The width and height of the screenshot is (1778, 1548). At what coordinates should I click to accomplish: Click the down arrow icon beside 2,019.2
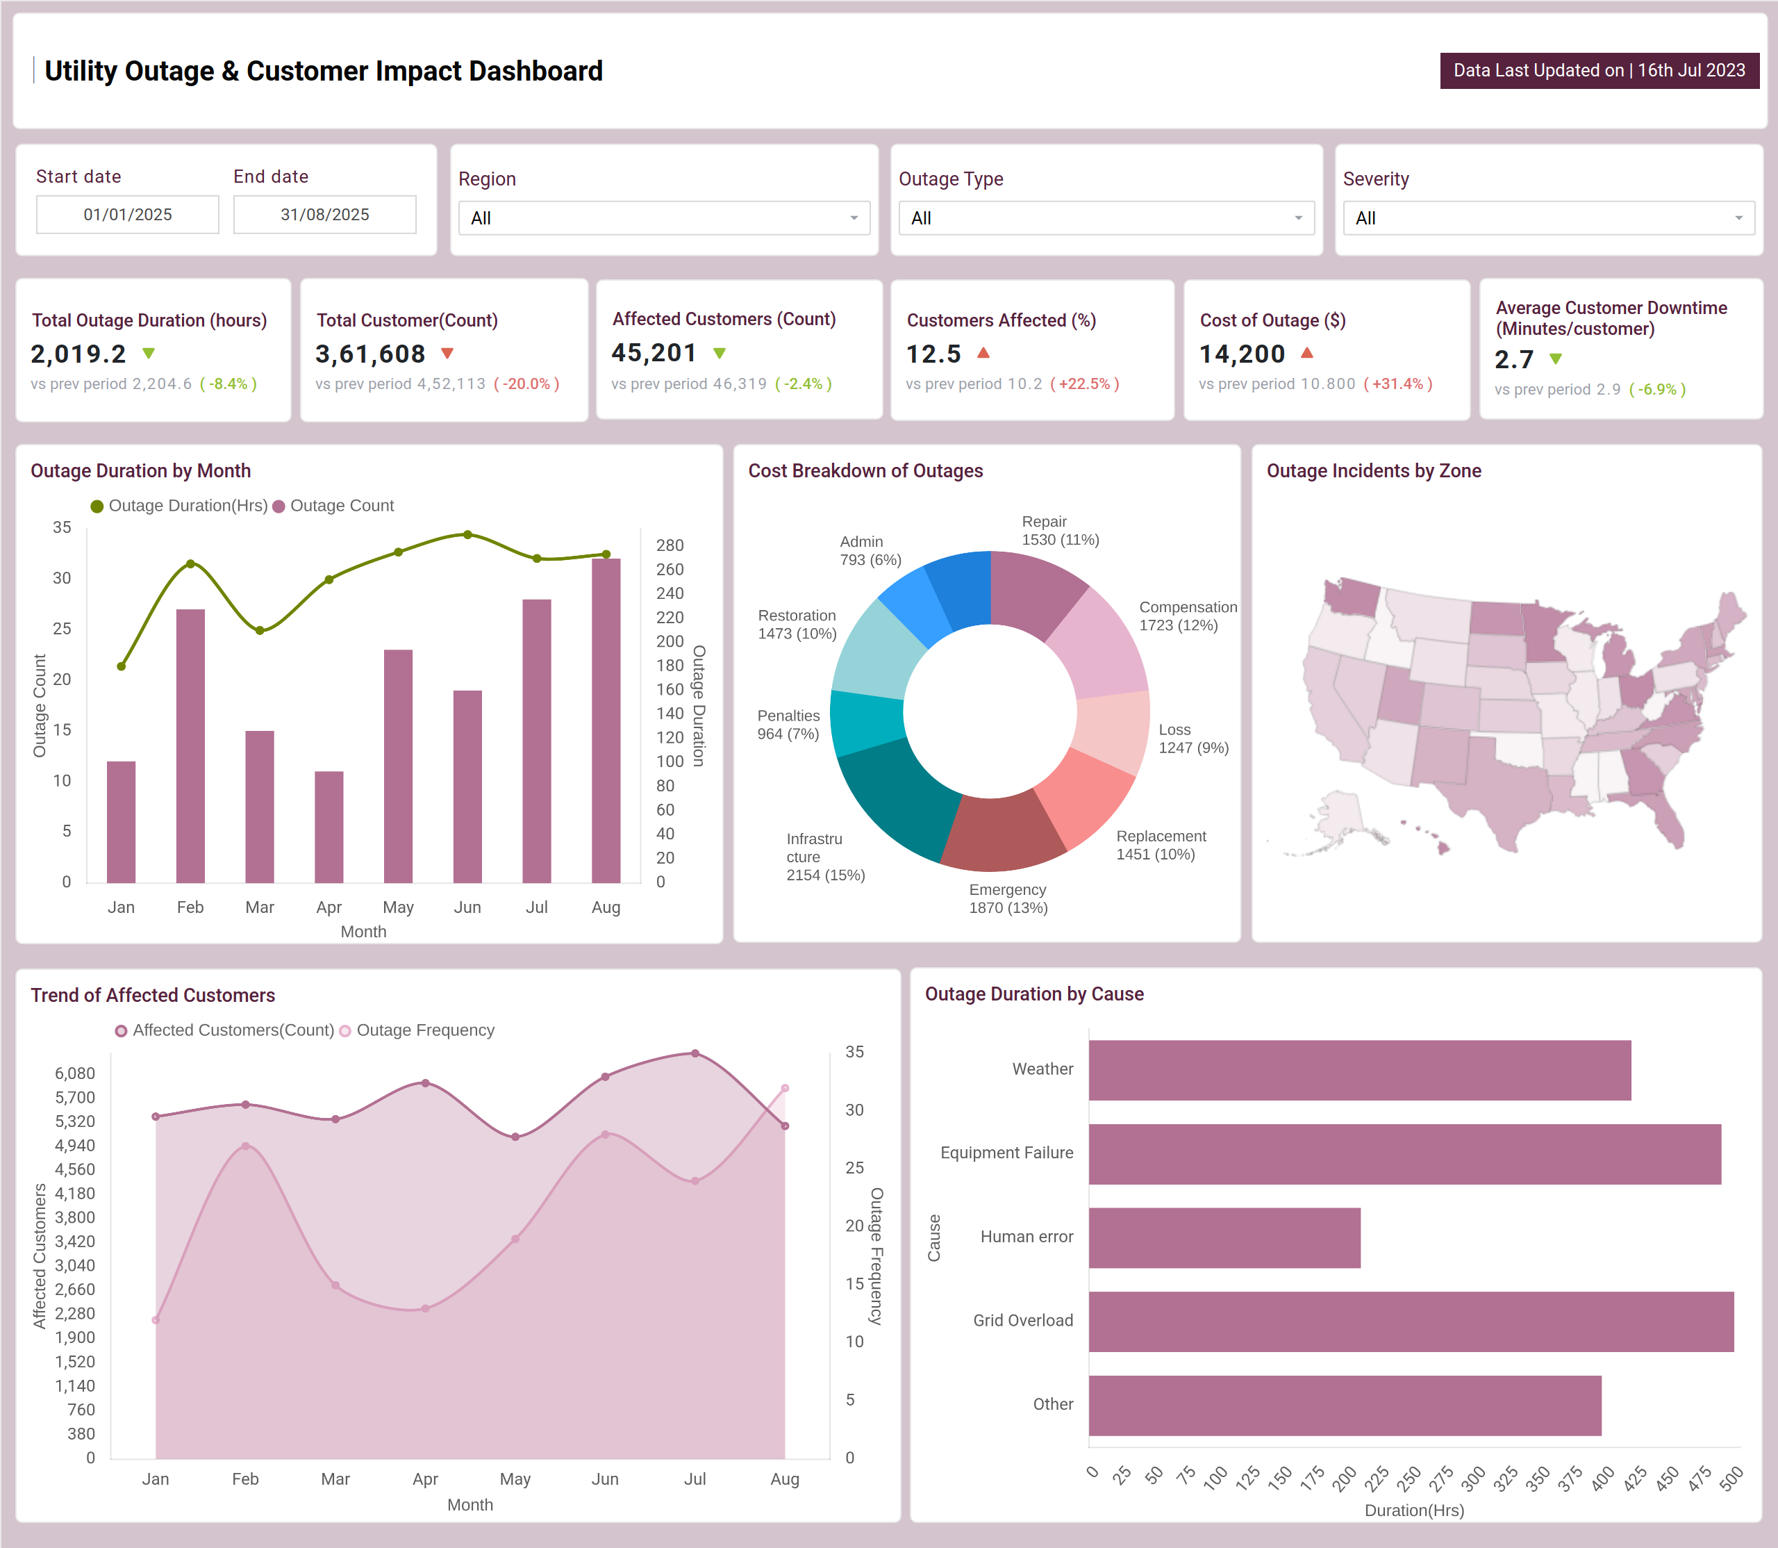(149, 354)
